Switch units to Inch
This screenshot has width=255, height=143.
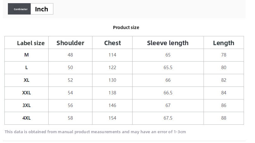(x=42, y=9)
